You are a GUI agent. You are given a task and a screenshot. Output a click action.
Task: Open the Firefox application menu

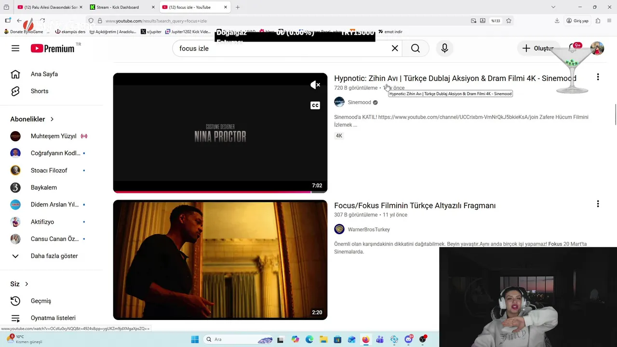pyautogui.click(x=609, y=21)
